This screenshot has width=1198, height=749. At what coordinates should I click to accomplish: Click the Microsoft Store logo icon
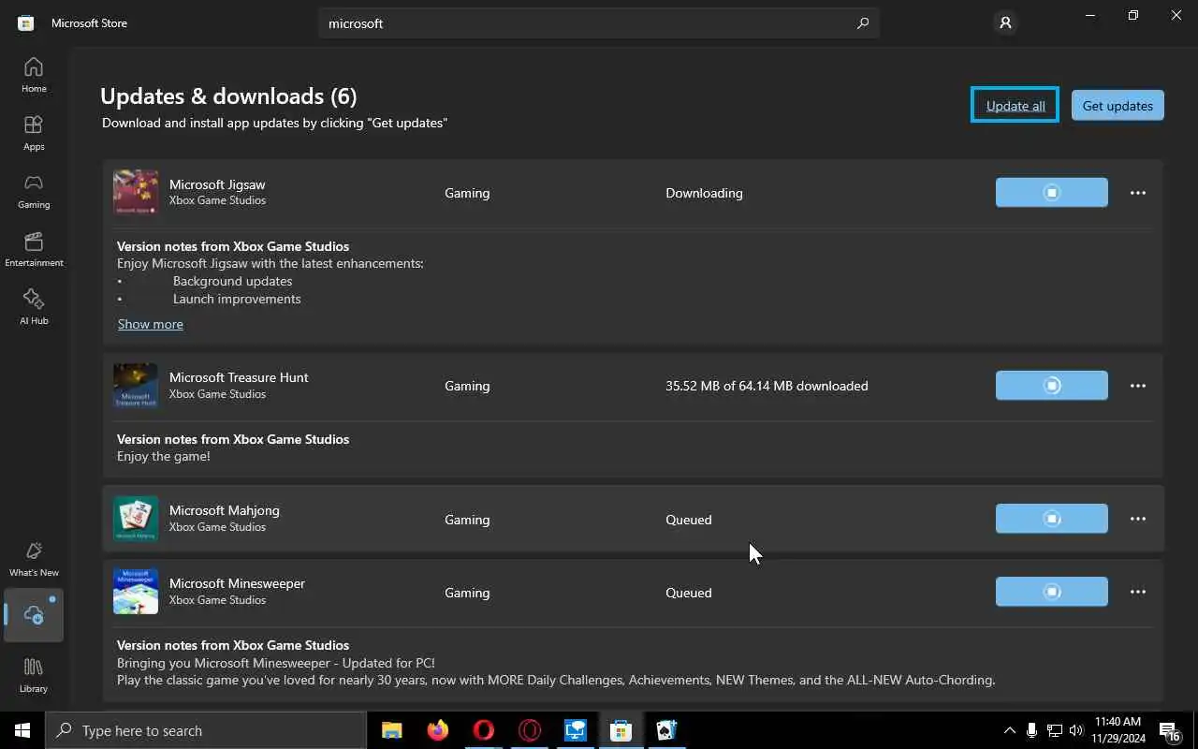click(26, 23)
